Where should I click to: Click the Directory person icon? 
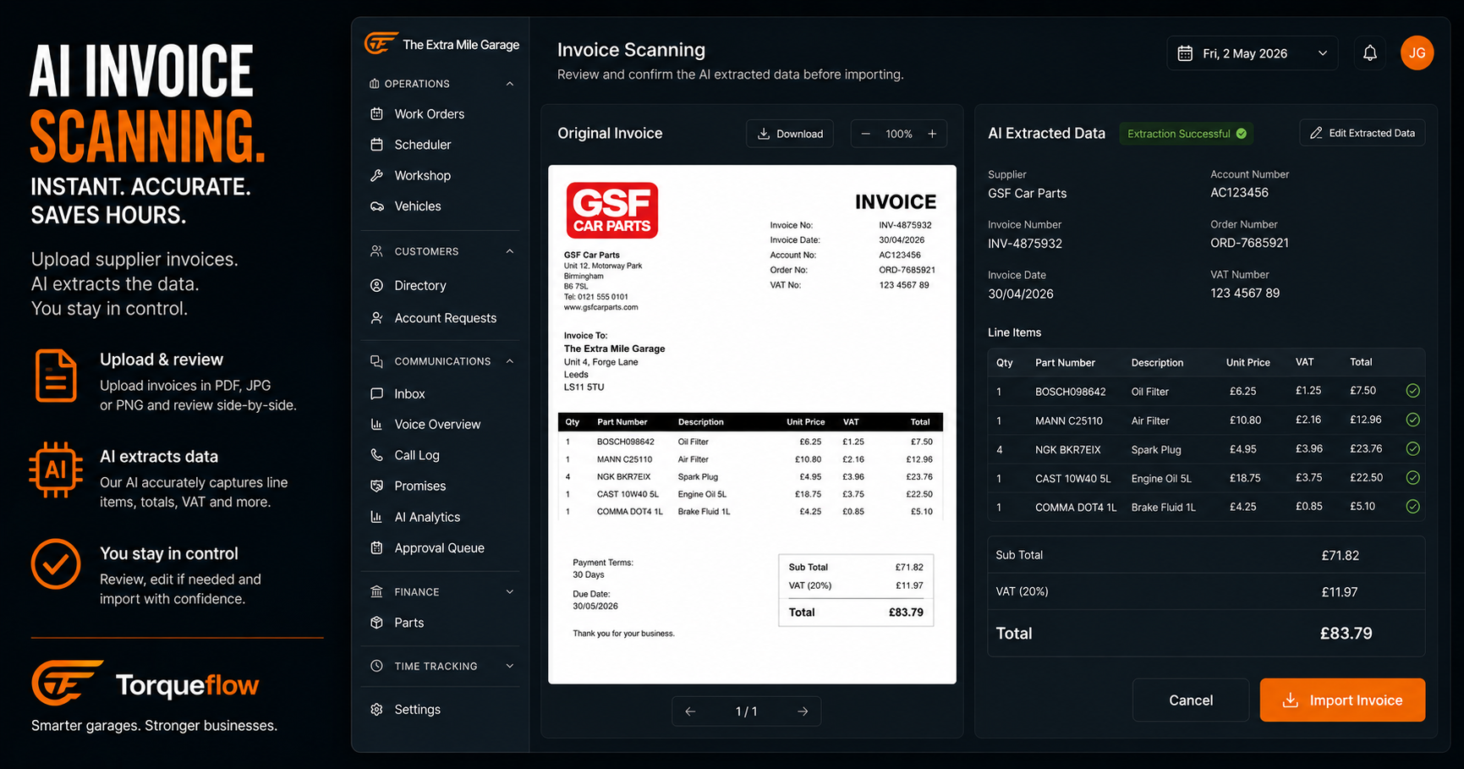[x=376, y=285]
